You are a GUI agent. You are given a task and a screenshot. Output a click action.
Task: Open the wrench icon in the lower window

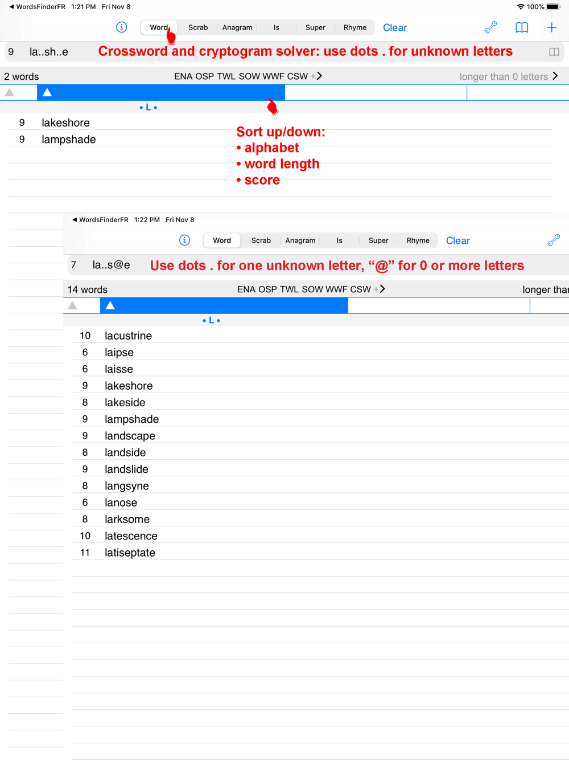coord(554,240)
